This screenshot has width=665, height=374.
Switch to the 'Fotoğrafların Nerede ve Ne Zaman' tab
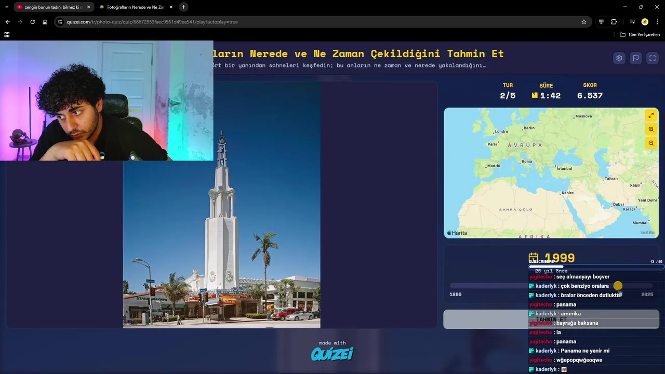click(136, 7)
